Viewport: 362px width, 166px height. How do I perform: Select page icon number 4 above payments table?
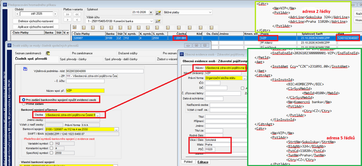click(x=102, y=28)
